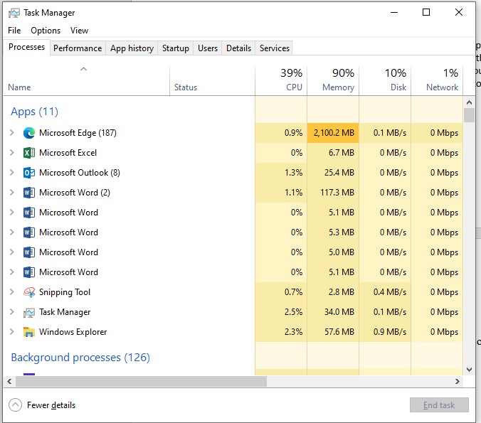Expand the Microsoft Outlook (8) process group
The image size is (481, 423).
tap(11, 173)
